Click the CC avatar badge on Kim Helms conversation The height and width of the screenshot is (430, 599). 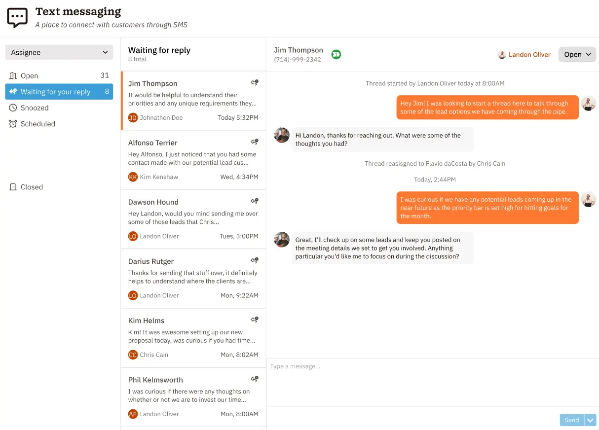[x=132, y=354]
